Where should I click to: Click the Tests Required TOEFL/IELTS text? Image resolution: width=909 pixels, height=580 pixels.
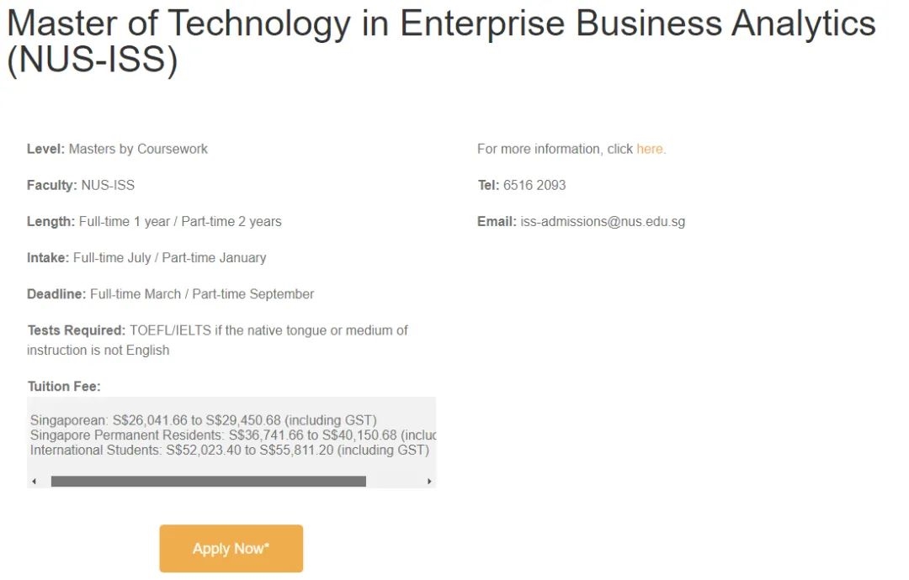point(217,331)
